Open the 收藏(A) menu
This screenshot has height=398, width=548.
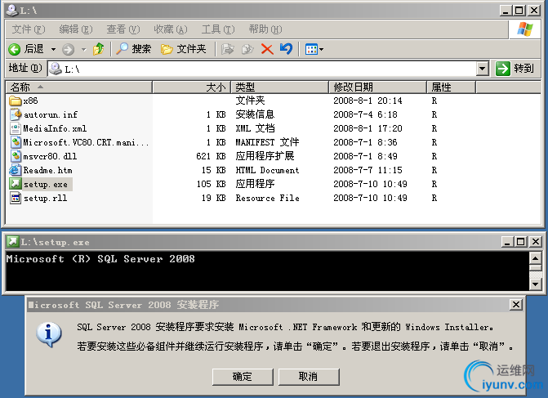(171, 29)
